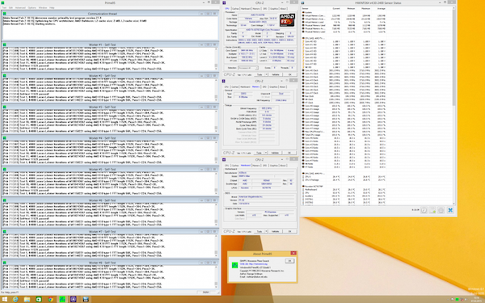Screen dimensions: 485x303
Task: Open Tools dropdown arrow in CPU-Z Mainboard window
Action: click(266, 231)
